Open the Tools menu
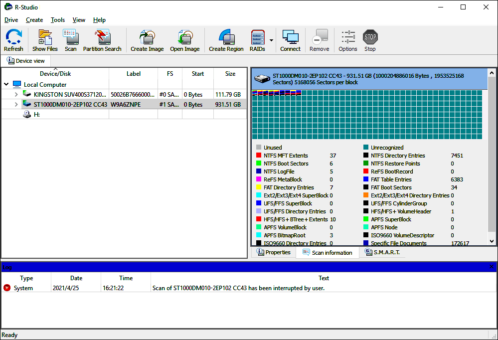Viewport: 498px width, 340px height. pyautogui.click(x=57, y=20)
